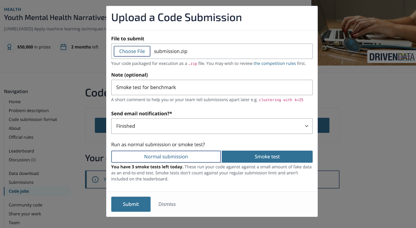Click the calendar icon beside months left
416x228 pixels.
pos(64,47)
